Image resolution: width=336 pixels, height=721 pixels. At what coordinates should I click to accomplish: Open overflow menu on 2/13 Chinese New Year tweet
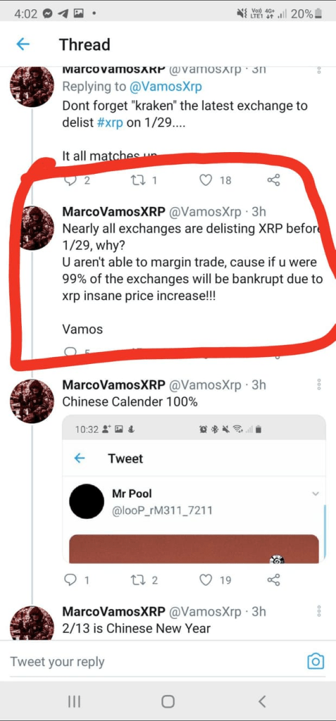pos(319,611)
